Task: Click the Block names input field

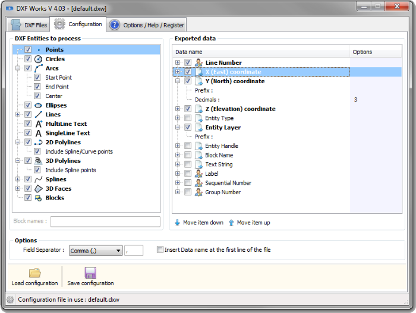Action: click(x=105, y=222)
